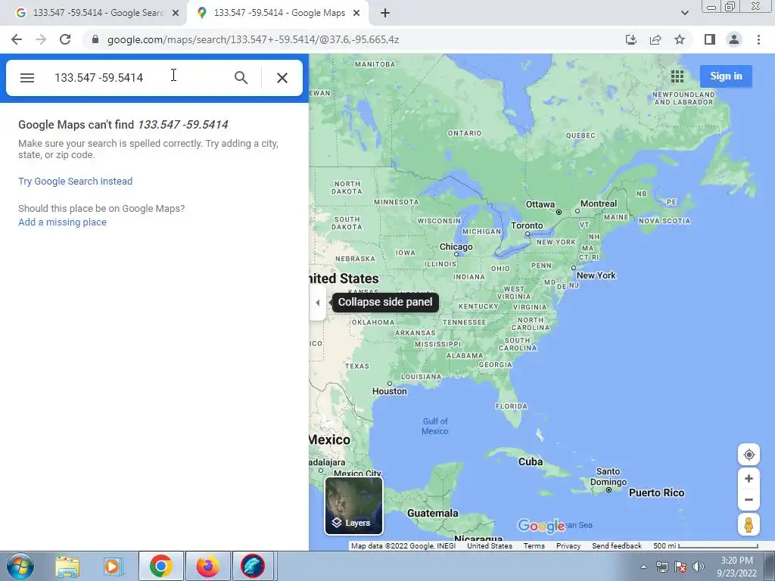Open the Google apps grid icon
The height and width of the screenshot is (581, 775).
click(677, 76)
